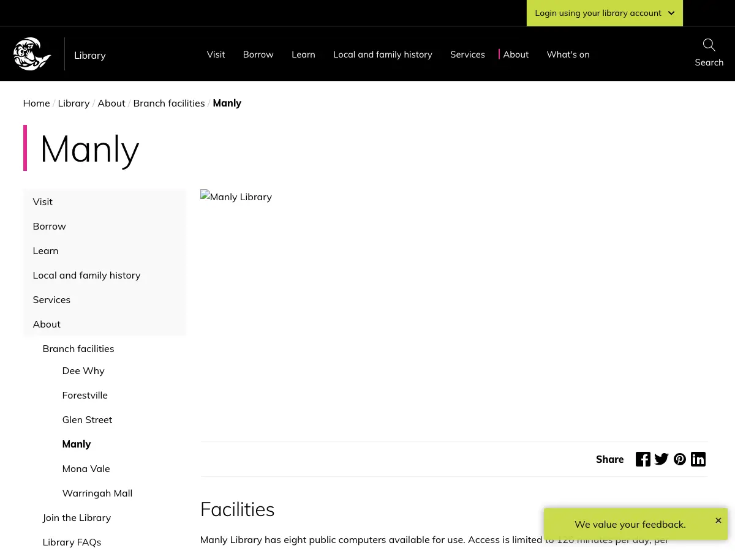The image size is (735, 551).
Task: Open Library FAQs in sidebar
Action: [x=72, y=542]
